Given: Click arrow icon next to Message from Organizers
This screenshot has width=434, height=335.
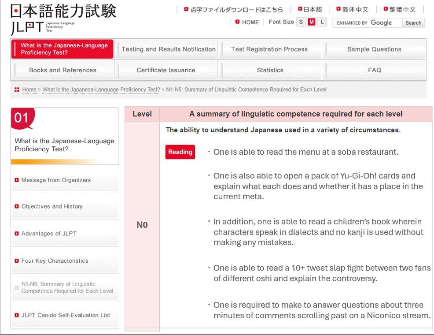Looking at the screenshot, I should tap(17, 180).
